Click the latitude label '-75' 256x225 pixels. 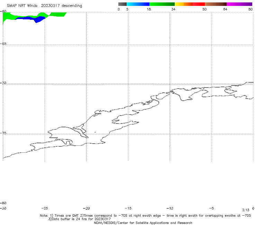(3, 133)
